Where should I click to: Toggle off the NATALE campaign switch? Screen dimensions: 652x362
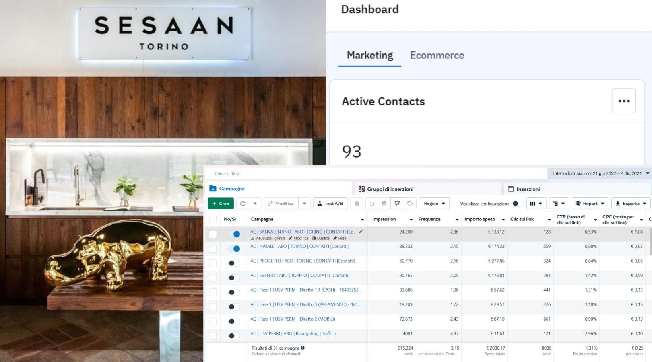click(x=234, y=249)
